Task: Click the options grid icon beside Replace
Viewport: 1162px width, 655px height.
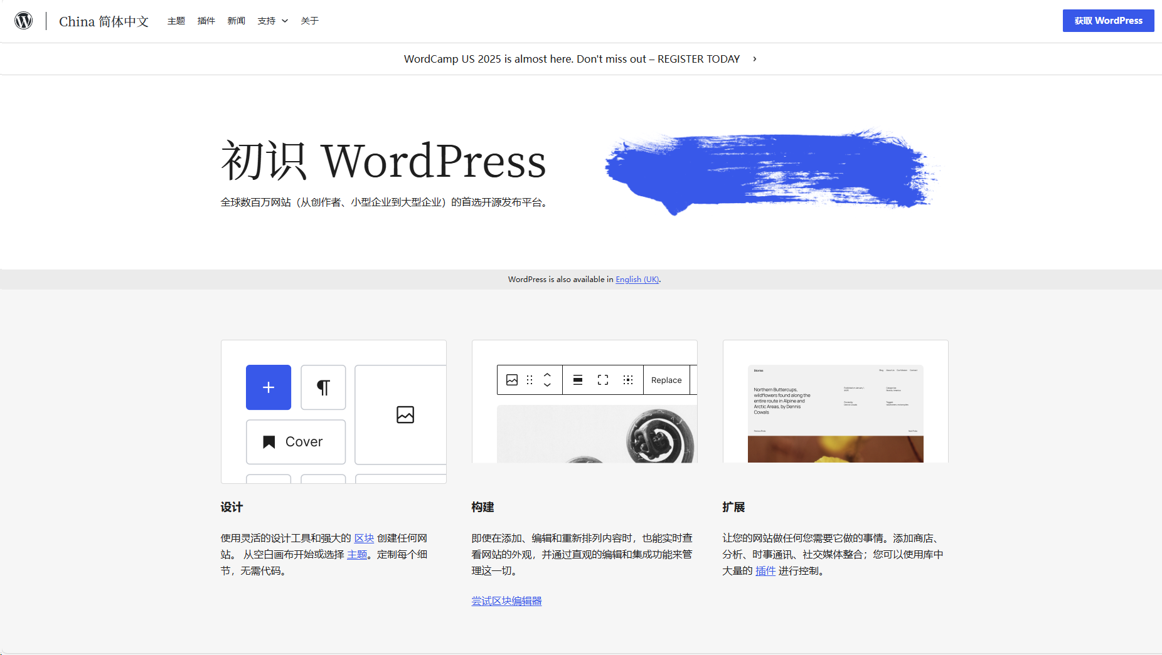Action: coord(628,380)
